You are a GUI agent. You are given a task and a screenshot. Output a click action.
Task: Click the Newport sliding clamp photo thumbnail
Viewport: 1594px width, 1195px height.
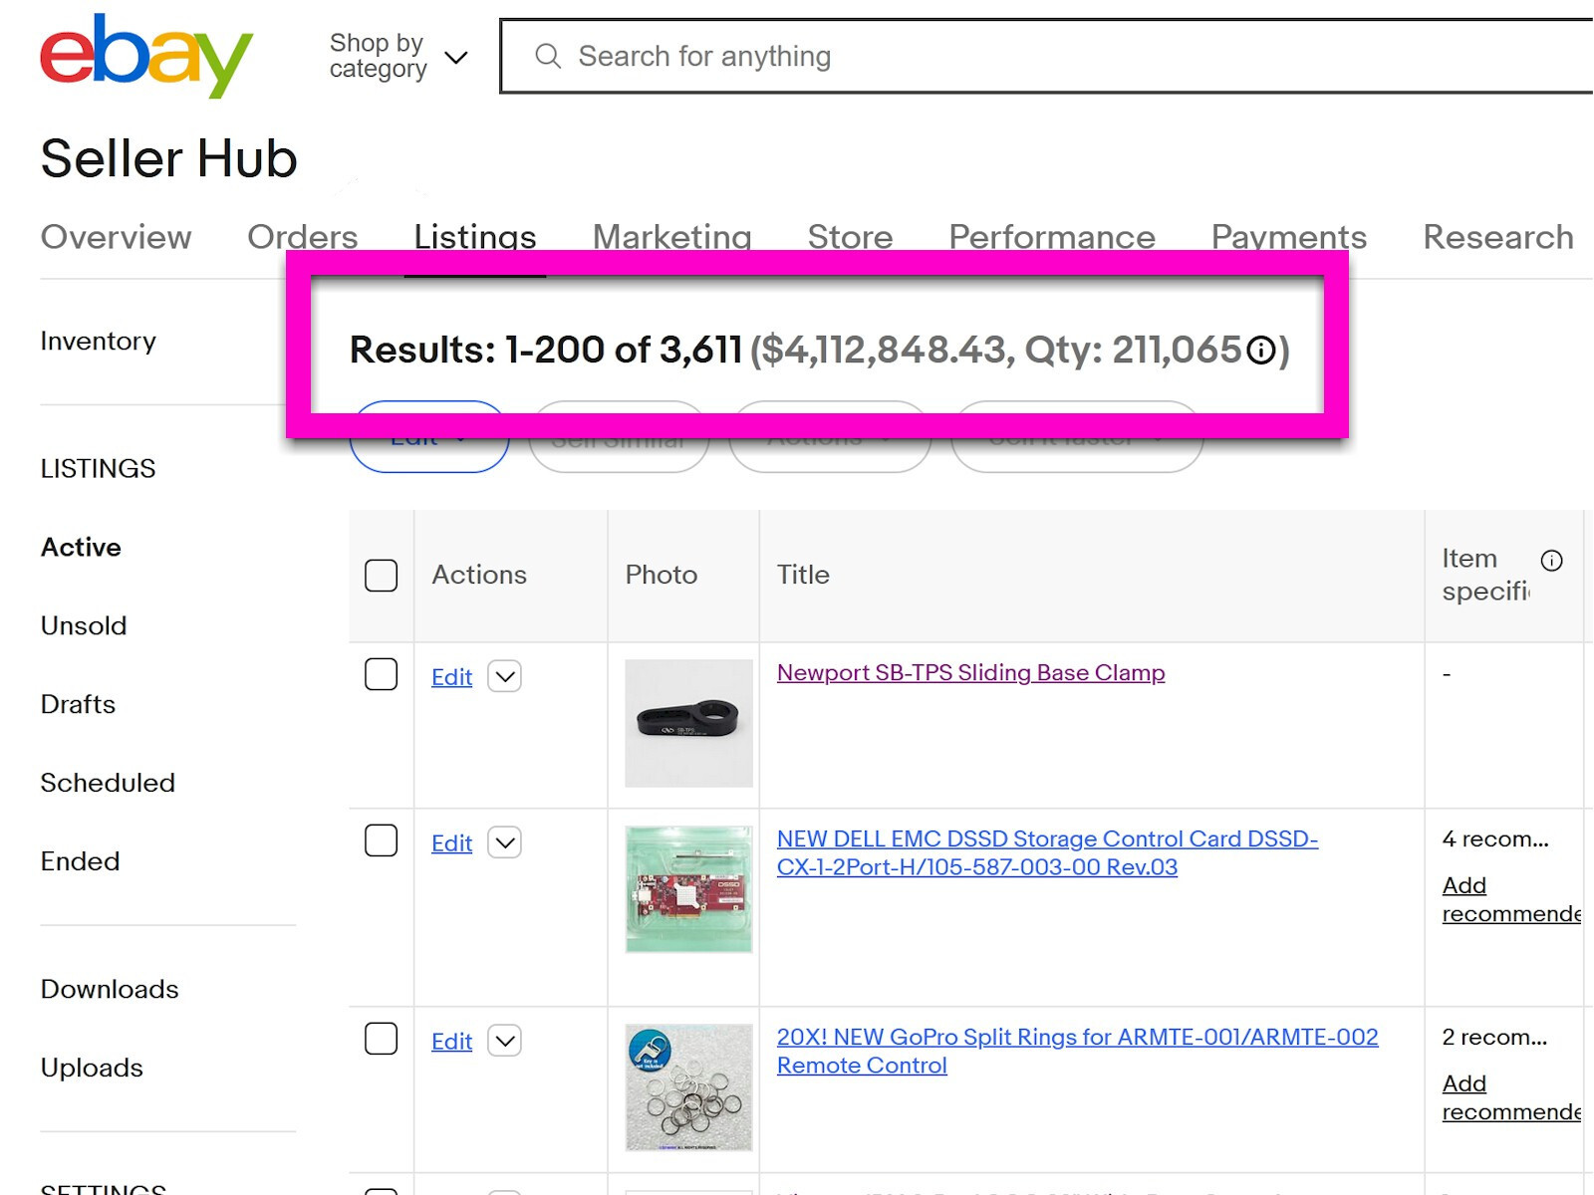(x=688, y=724)
